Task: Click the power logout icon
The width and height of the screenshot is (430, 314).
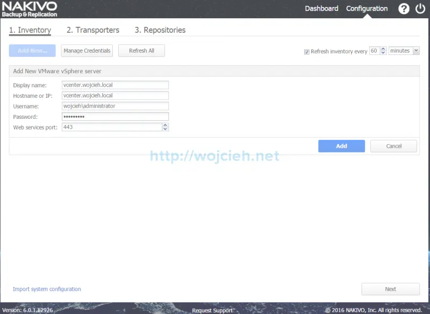Action: 420,9
